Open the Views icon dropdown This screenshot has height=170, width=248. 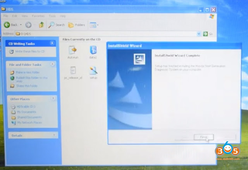pyautogui.click(x=94, y=25)
